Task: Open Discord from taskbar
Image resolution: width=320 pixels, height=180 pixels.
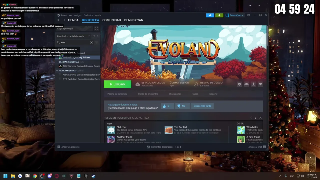Action: point(49,176)
